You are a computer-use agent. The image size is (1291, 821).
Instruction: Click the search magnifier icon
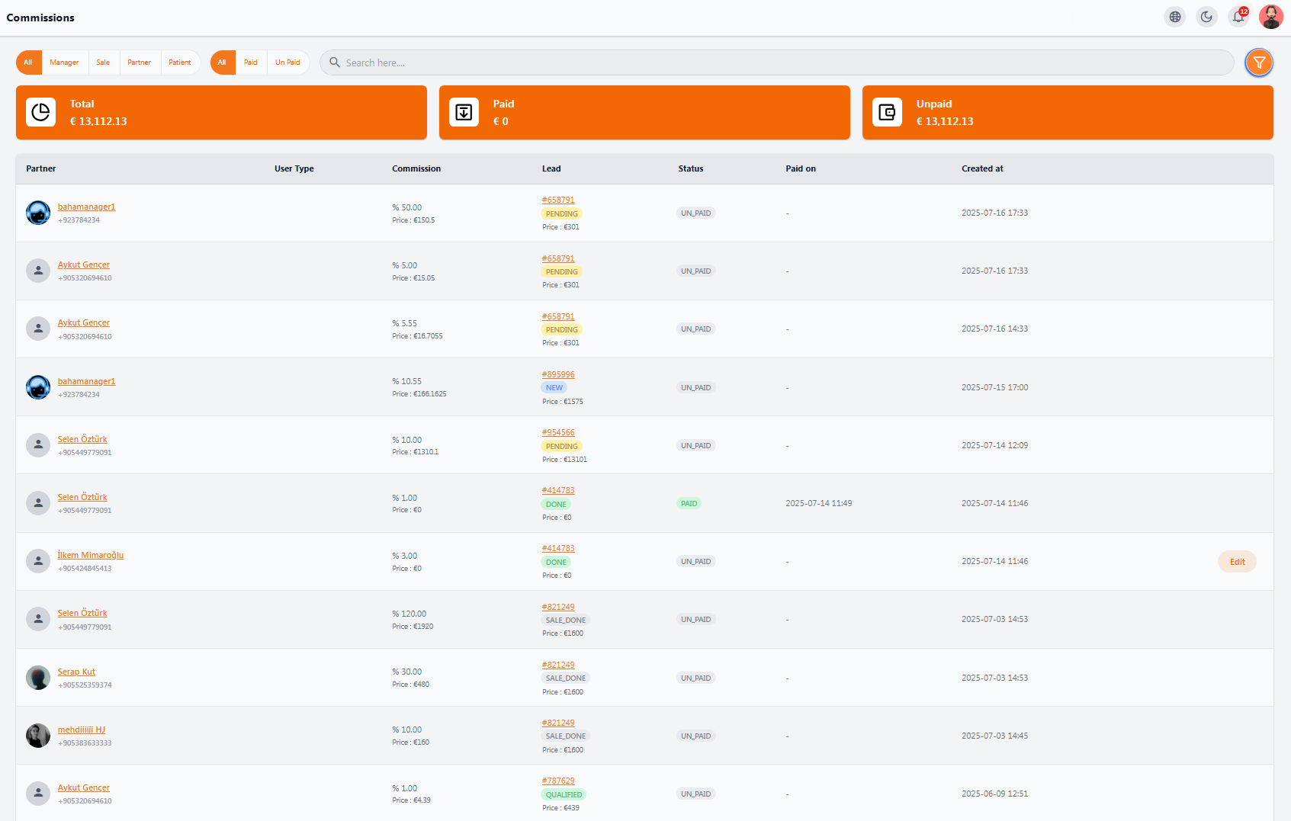(x=334, y=63)
